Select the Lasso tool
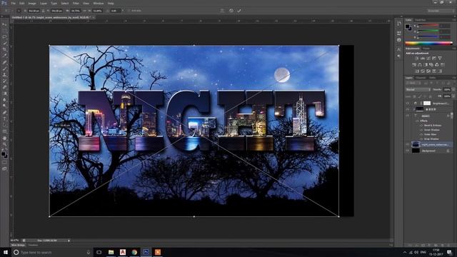This screenshot has height=257, width=457. coord(4,37)
